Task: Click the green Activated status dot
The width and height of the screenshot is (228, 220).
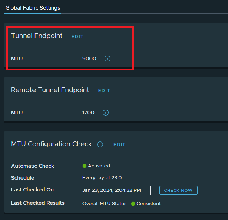Action: coord(85,166)
